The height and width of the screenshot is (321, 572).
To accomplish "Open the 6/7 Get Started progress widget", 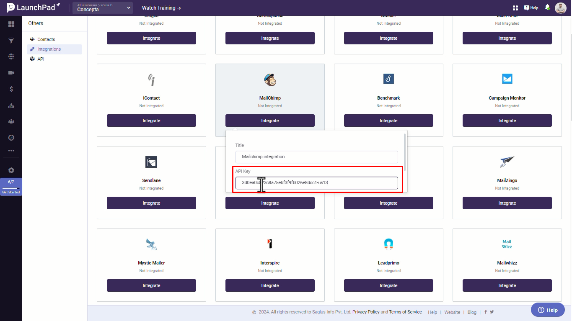I will 11,187.
